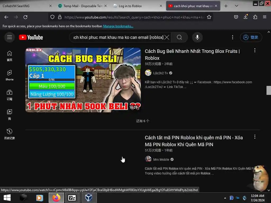The height and width of the screenshot is (203, 271).
Task: Clear the YouTube search query
Action: pyautogui.click(x=167, y=37)
